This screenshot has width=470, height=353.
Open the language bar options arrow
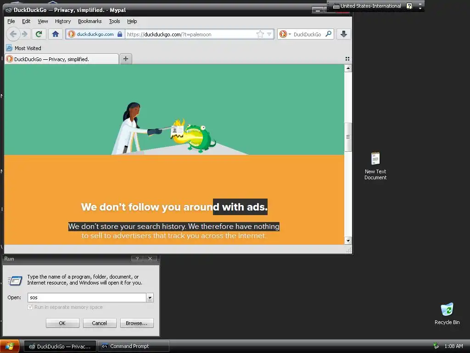(x=420, y=8)
